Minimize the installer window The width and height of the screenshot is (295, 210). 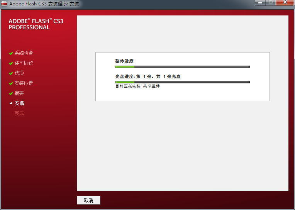[x=260, y=3]
